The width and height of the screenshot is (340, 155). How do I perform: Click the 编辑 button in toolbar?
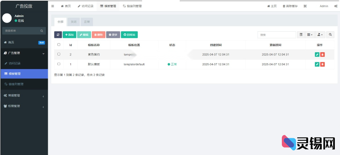pyautogui.click(x=84, y=35)
